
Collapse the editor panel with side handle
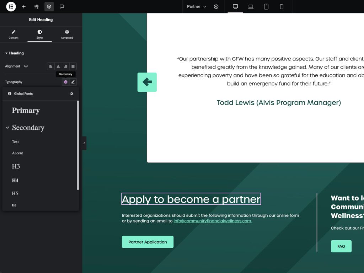point(84,143)
